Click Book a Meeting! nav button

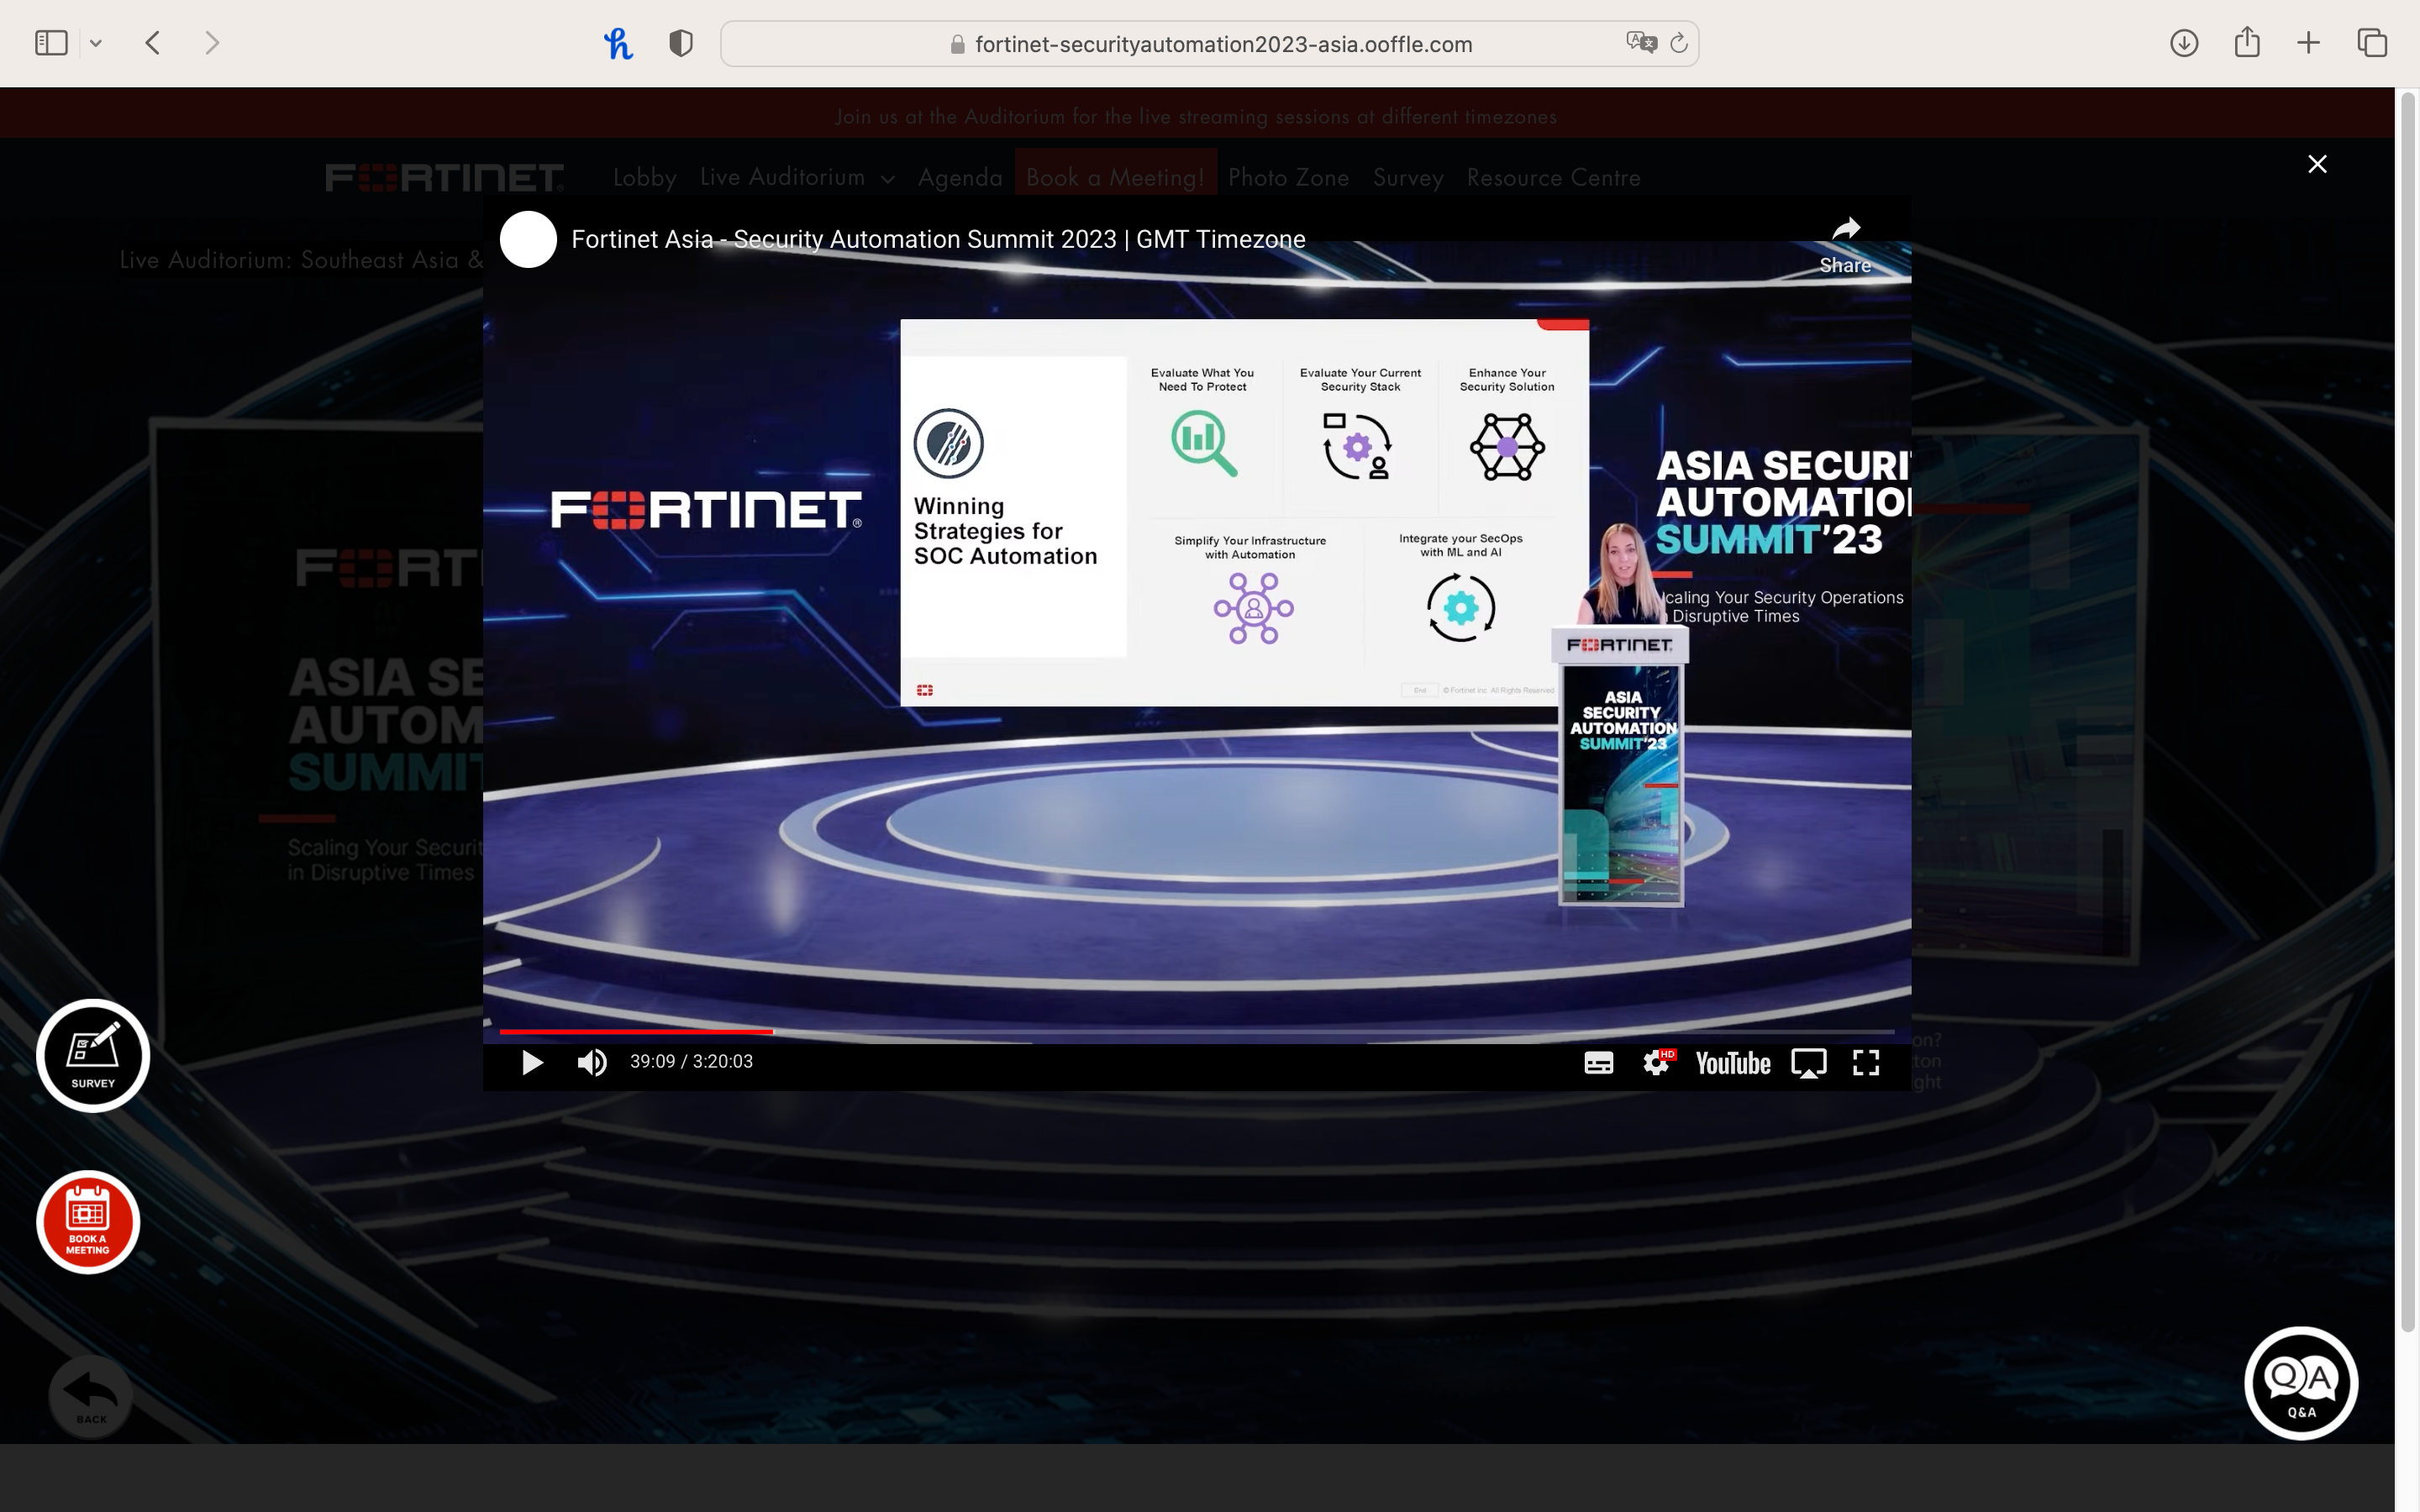coord(1116,177)
